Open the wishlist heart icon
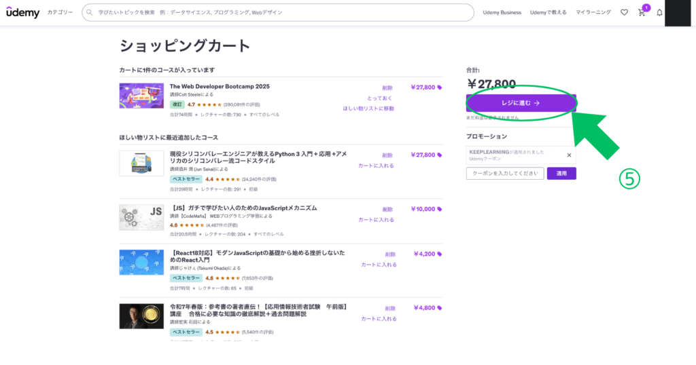 click(624, 12)
